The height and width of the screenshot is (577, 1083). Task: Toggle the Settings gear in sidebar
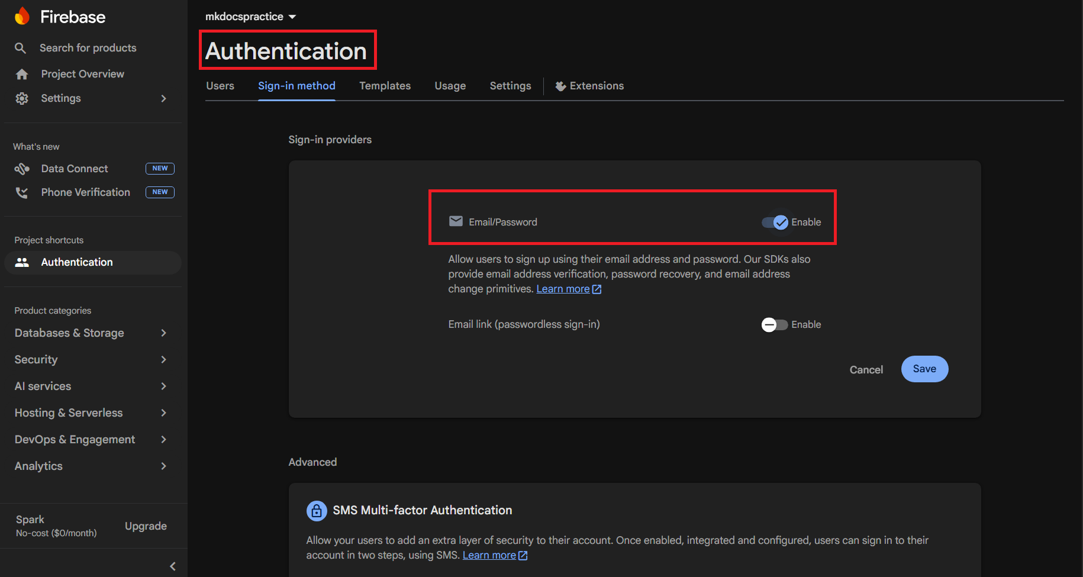point(21,98)
